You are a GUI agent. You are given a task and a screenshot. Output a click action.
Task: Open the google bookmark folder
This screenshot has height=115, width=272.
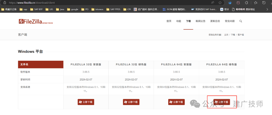(x=73, y=9)
